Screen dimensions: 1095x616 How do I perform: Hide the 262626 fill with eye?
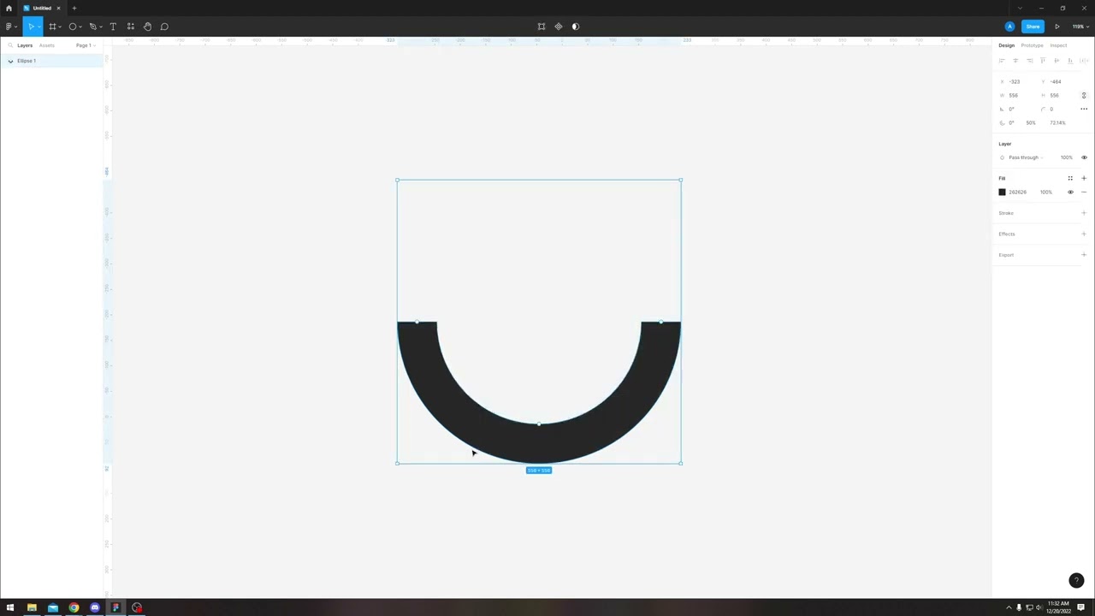click(x=1070, y=192)
